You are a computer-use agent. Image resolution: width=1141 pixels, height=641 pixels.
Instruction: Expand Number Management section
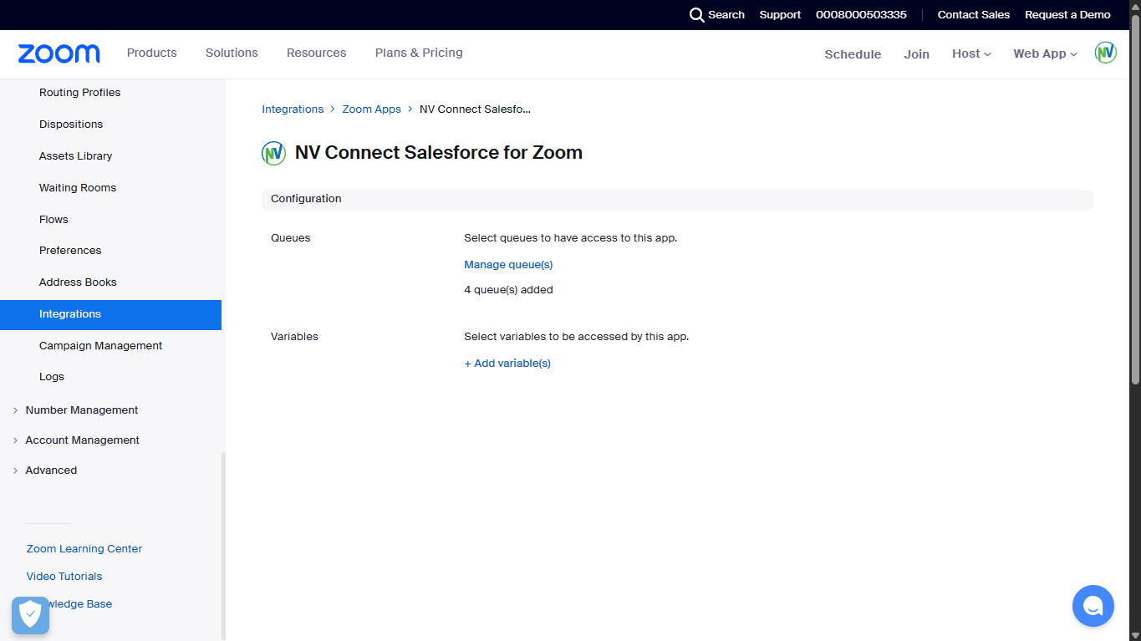pos(82,410)
